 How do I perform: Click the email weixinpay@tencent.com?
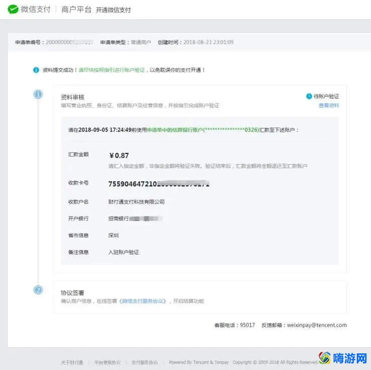click(x=317, y=325)
